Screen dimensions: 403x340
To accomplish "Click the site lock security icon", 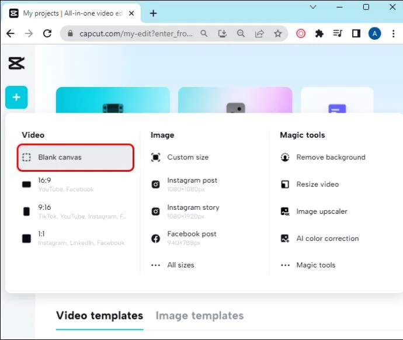I will 70,33.
